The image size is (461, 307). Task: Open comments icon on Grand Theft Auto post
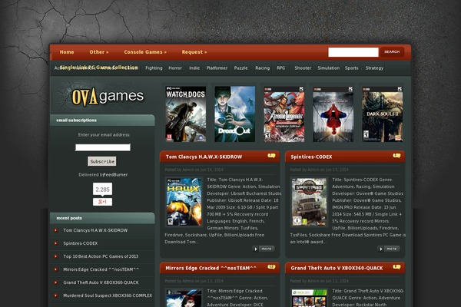pos(396,267)
